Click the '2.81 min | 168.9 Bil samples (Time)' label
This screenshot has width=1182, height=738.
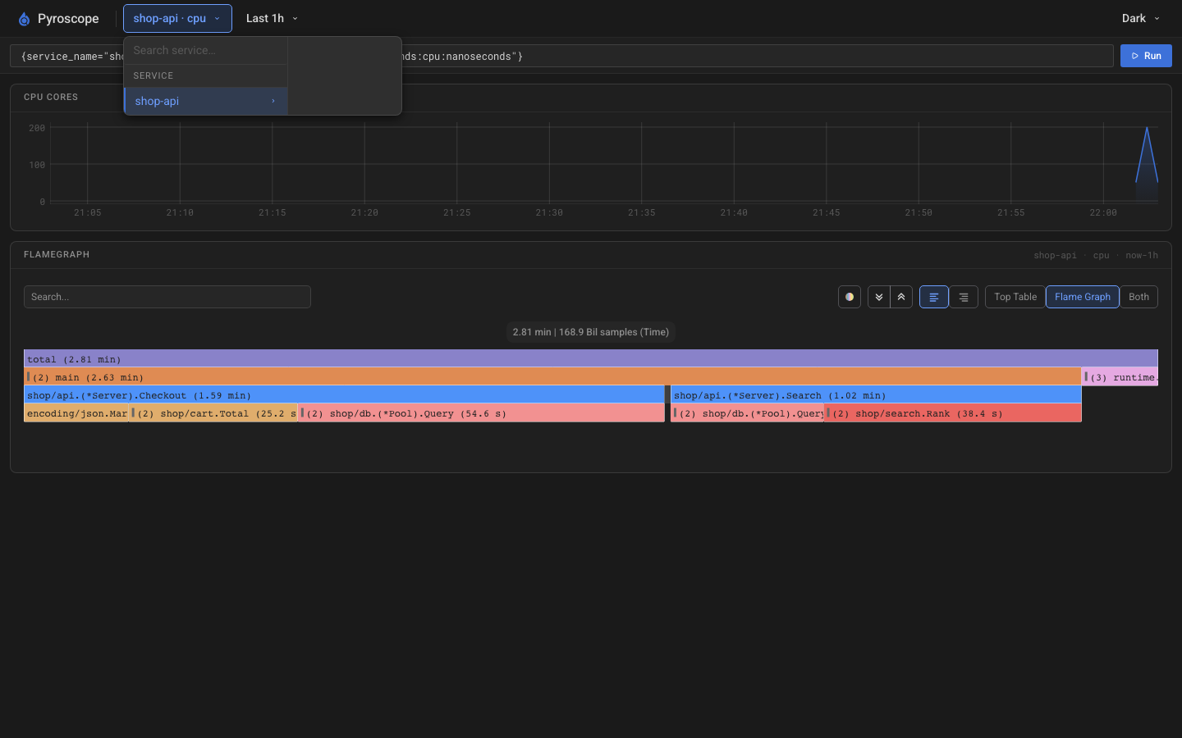tap(591, 332)
